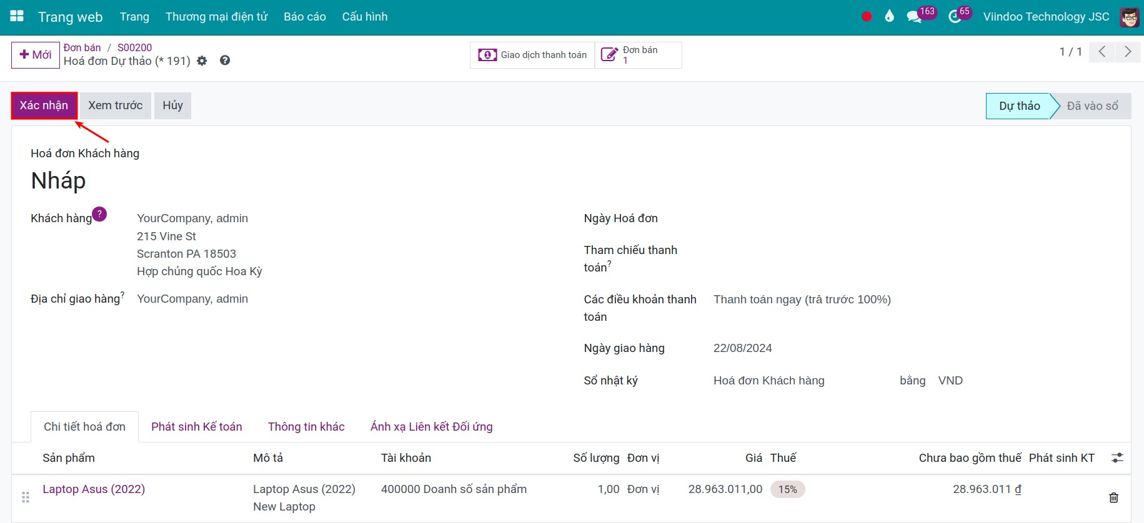Go to previous record arrow
This screenshot has height=523, width=1144.
pyautogui.click(x=1102, y=52)
